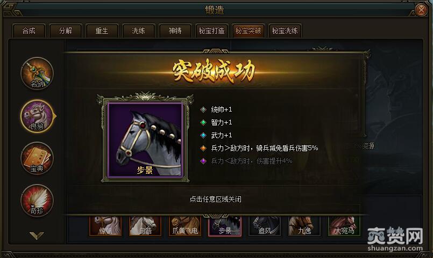The height and width of the screenshot is (258, 433).
Task: Pick the 惊帆 horse thumbnail
Action: click(x=105, y=226)
